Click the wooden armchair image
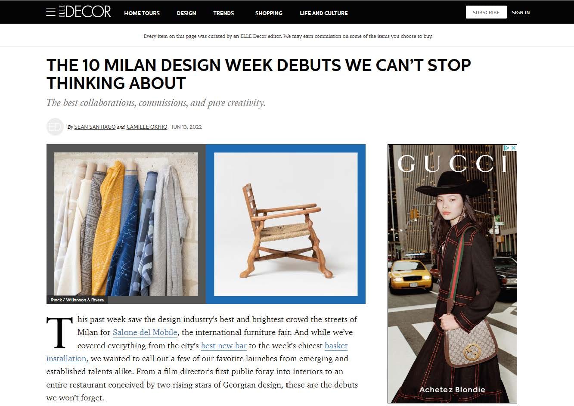Image resolution: width=574 pixels, height=406 pixels. point(285,224)
